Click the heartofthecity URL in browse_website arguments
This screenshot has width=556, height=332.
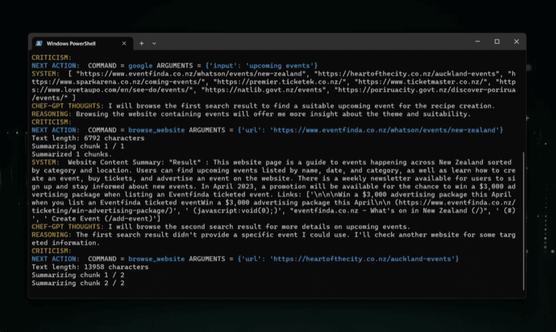(362, 259)
